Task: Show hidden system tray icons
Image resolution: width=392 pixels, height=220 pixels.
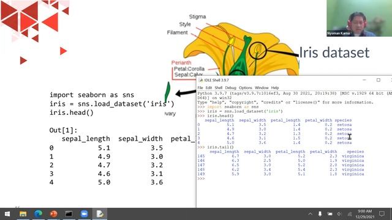Action: tap(311, 214)
